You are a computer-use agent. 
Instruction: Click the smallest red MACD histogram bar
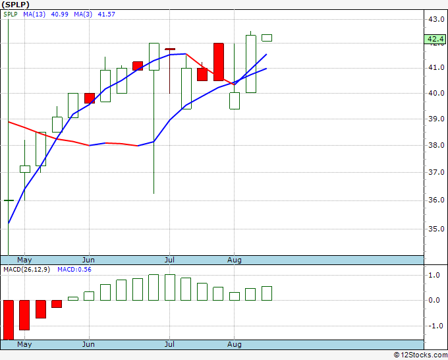[57, 304]
